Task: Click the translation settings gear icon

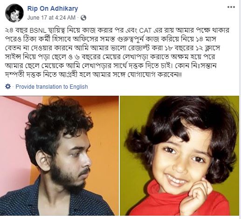Action: pos(8,86)
